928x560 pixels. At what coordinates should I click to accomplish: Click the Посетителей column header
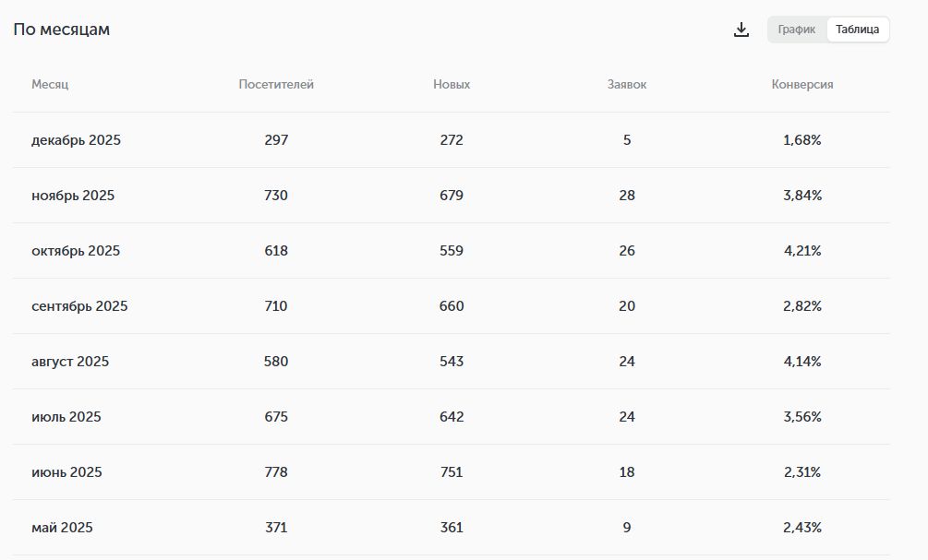[276, 84]
